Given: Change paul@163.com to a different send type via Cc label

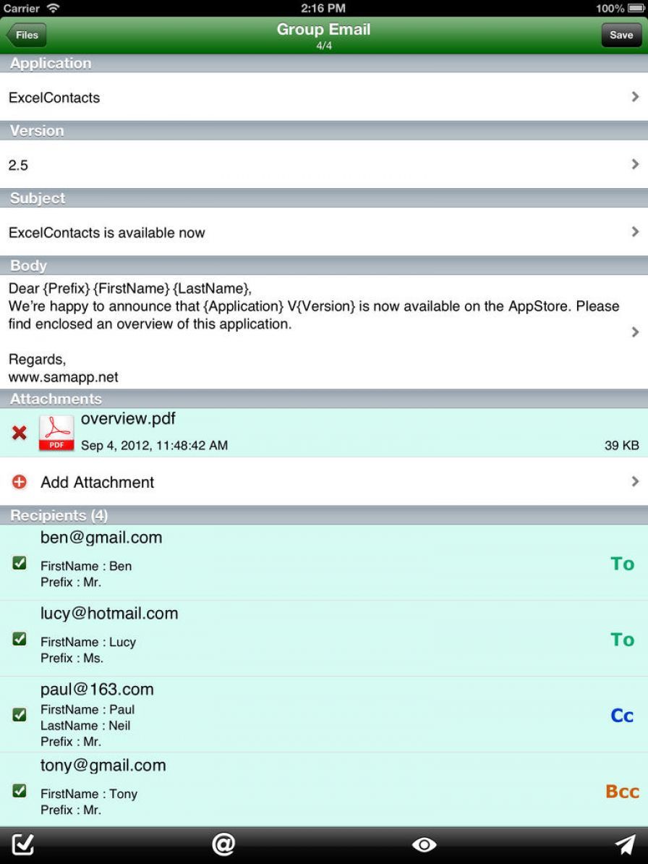Looking at the screenshot, I should [x=621, y=715].
